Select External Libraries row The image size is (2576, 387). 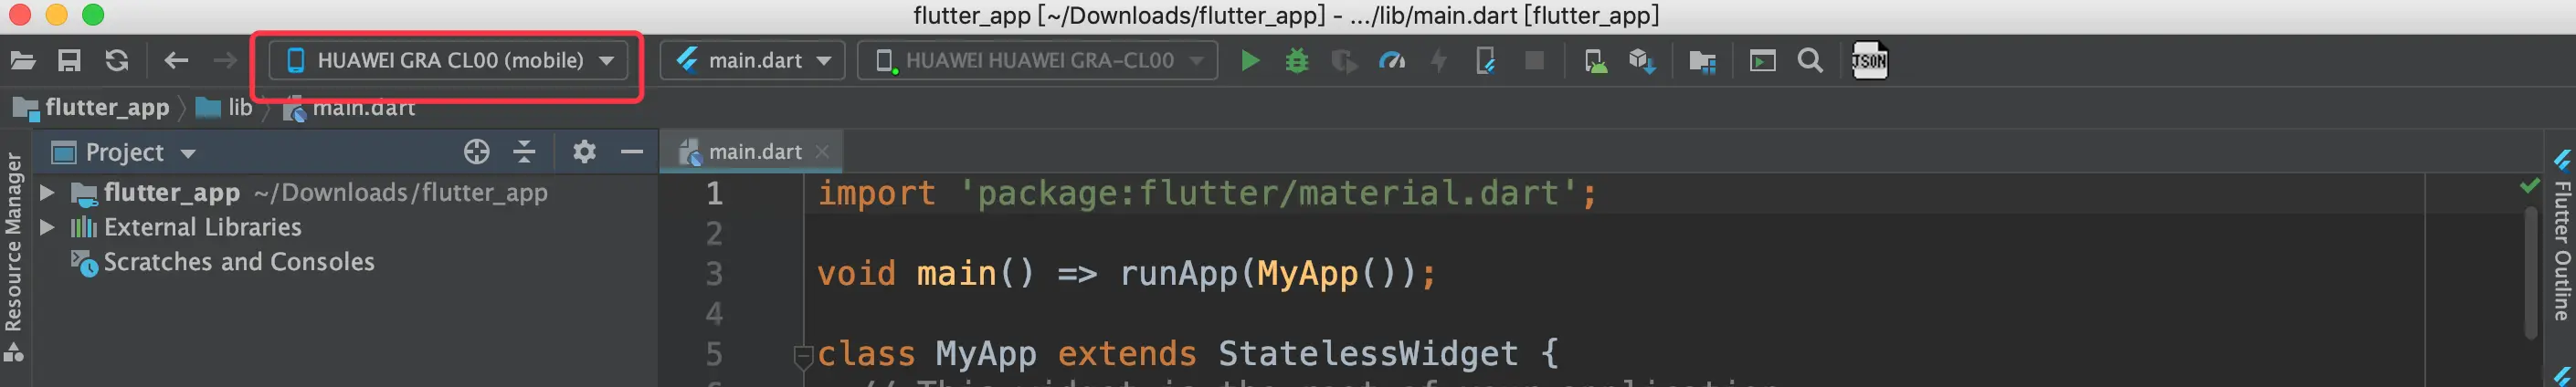345,227
